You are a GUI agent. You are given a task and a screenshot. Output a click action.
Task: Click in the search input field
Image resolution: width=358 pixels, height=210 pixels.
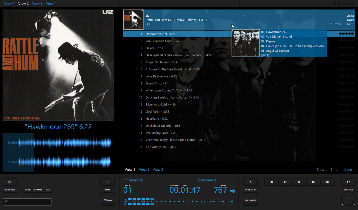[27, 202]
